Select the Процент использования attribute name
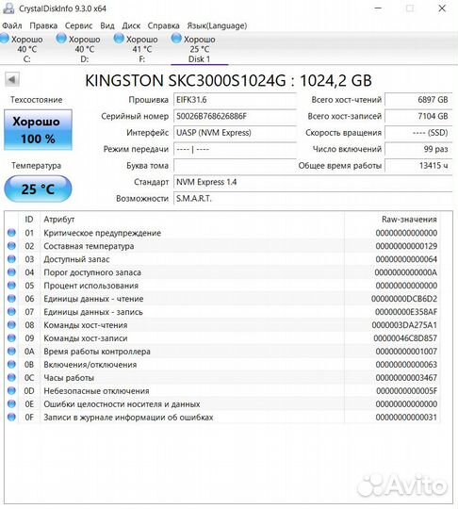Screen dimensions: 458x509 (x=90, y=286)
